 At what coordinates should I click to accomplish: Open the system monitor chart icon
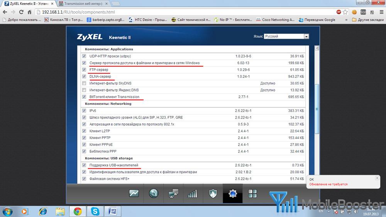click(134, 193)
